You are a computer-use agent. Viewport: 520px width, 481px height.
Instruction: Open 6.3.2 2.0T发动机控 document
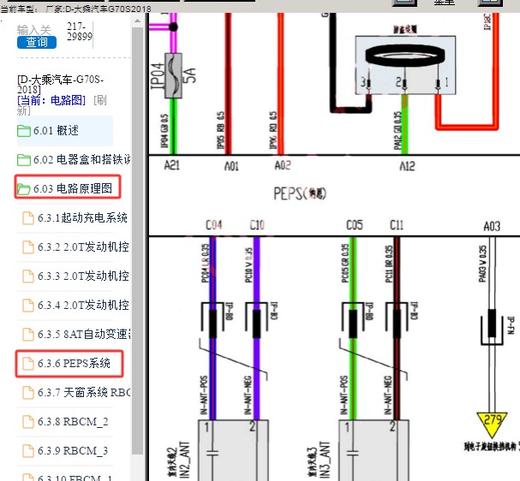click(x=75, y=247)
